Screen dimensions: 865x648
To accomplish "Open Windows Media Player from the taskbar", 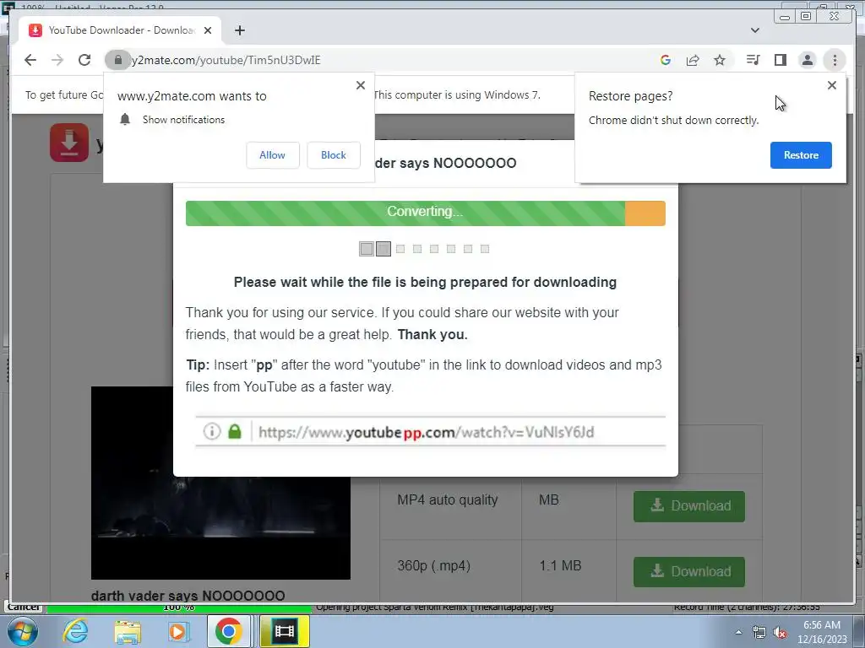I will coord(179,631).
